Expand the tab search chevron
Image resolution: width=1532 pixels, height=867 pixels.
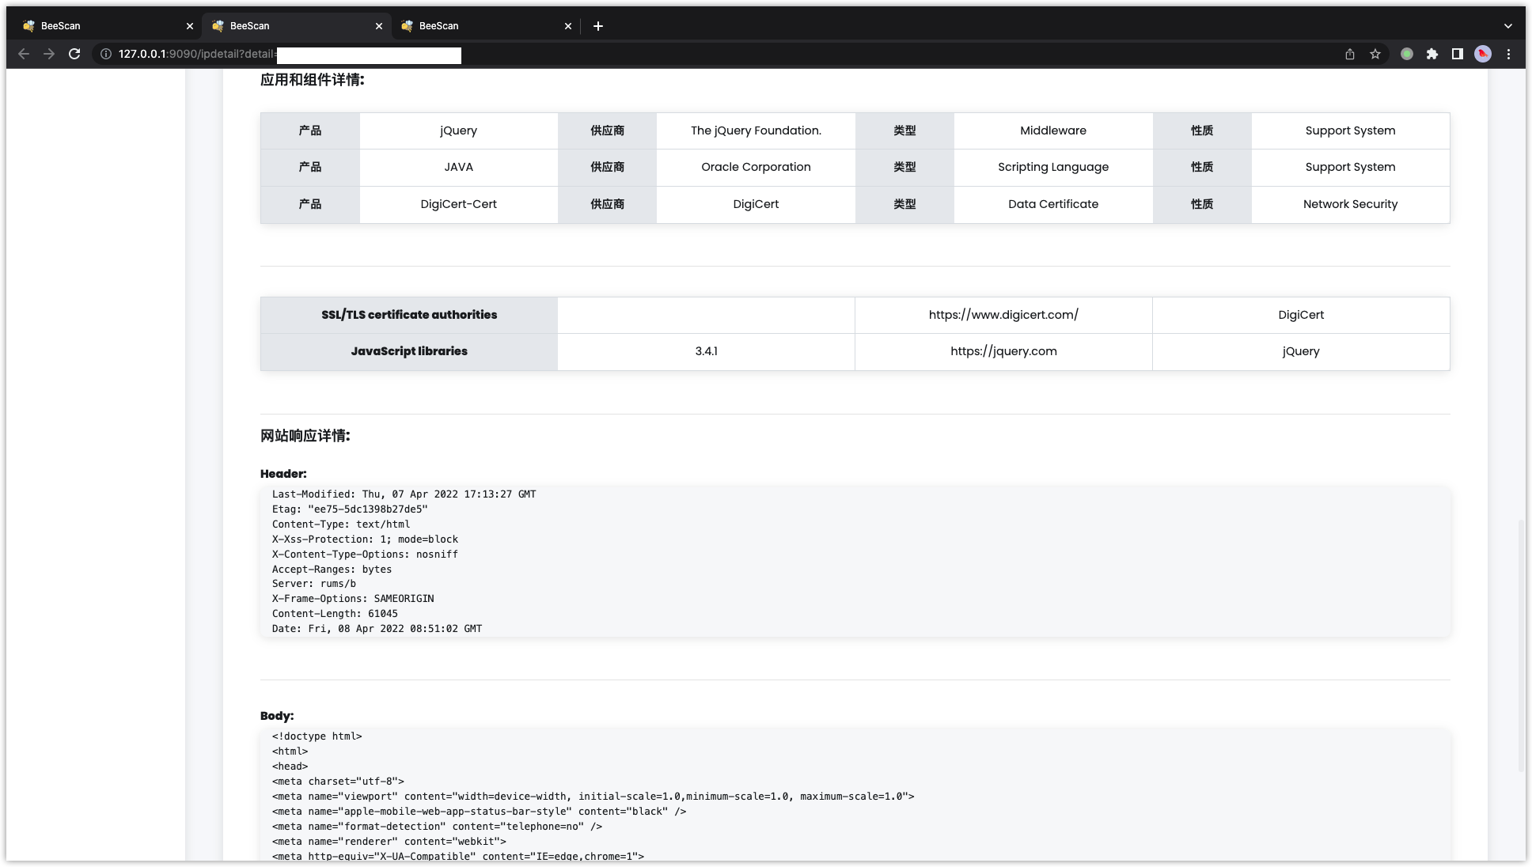click(x=1508, y=26)
